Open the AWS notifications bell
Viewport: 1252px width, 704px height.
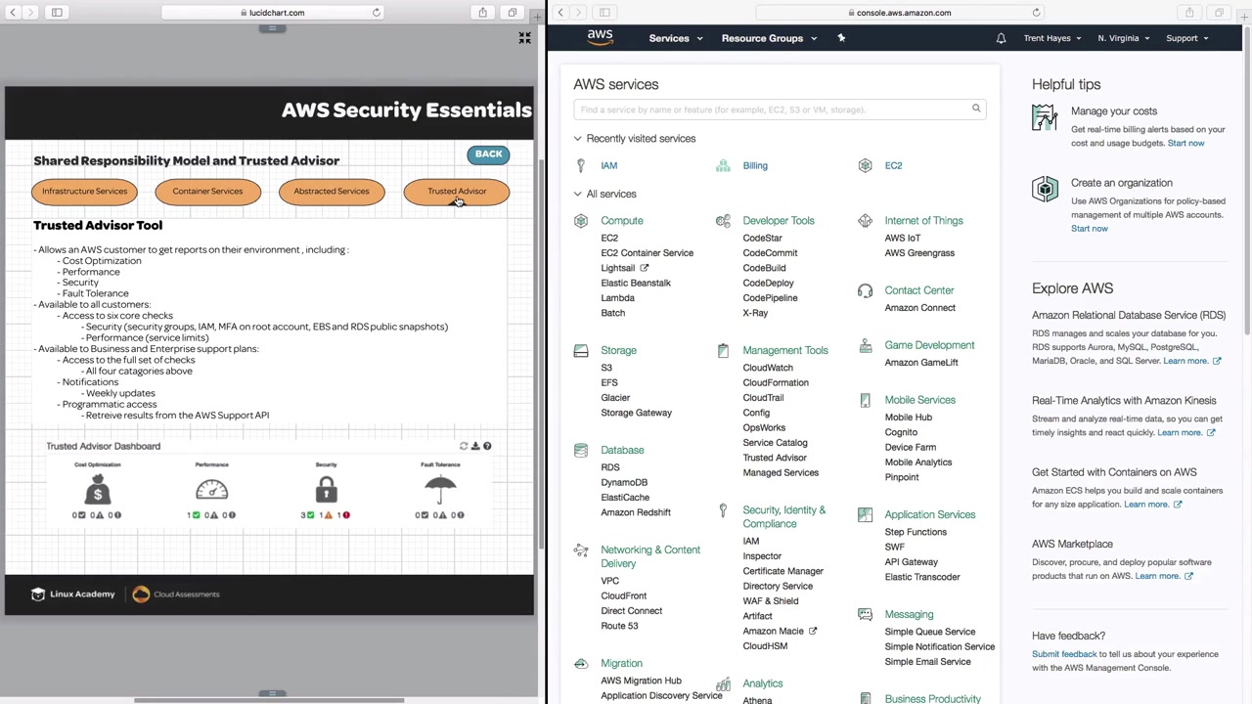[x=1001, y=38]
